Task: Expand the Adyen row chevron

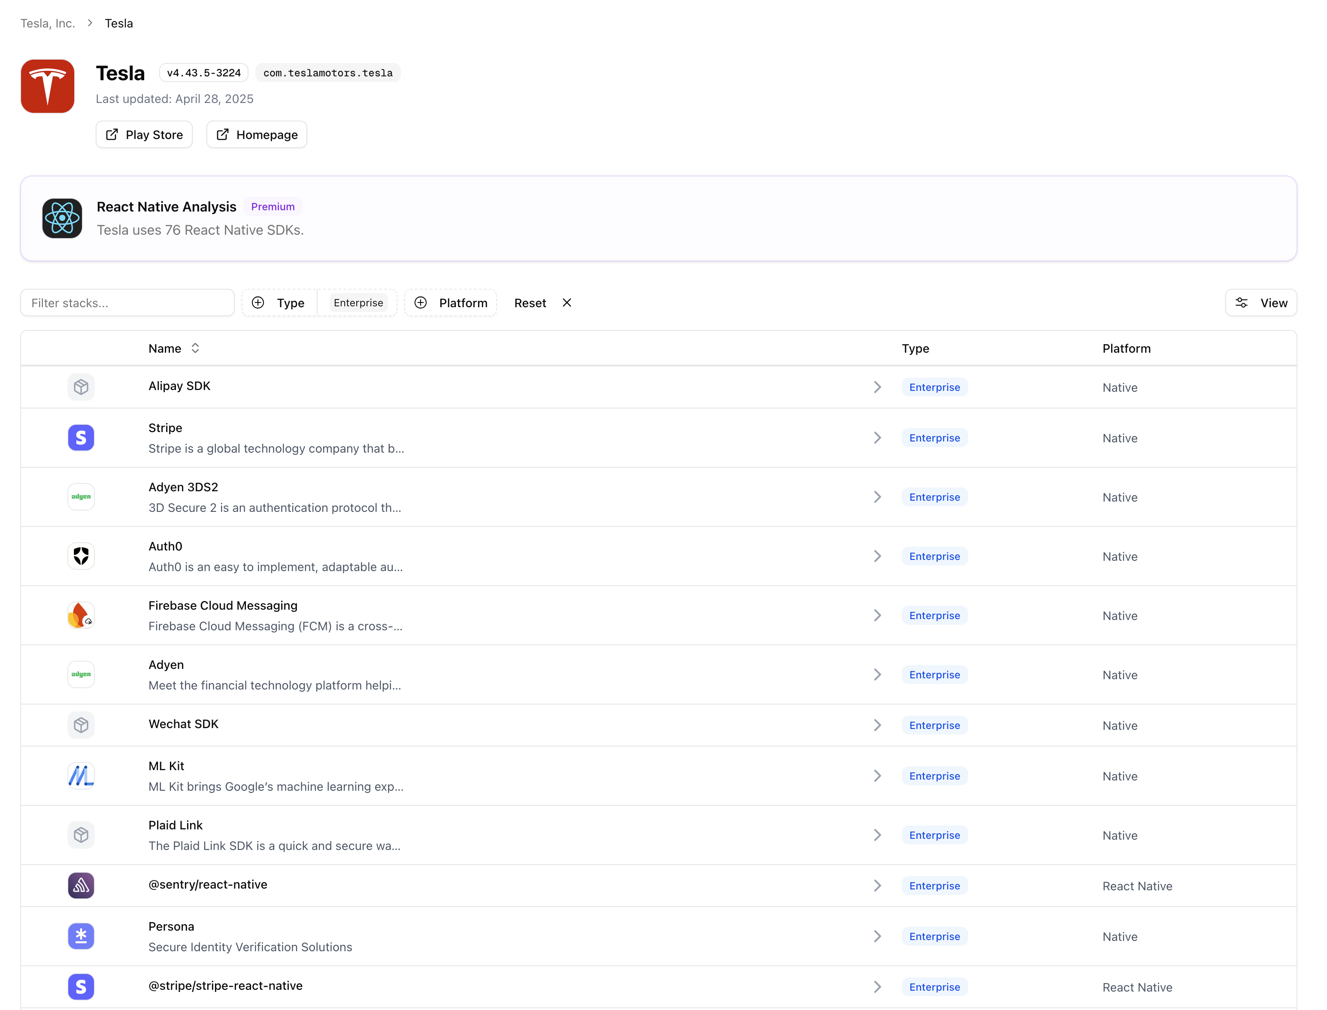Action: point(878,674)
